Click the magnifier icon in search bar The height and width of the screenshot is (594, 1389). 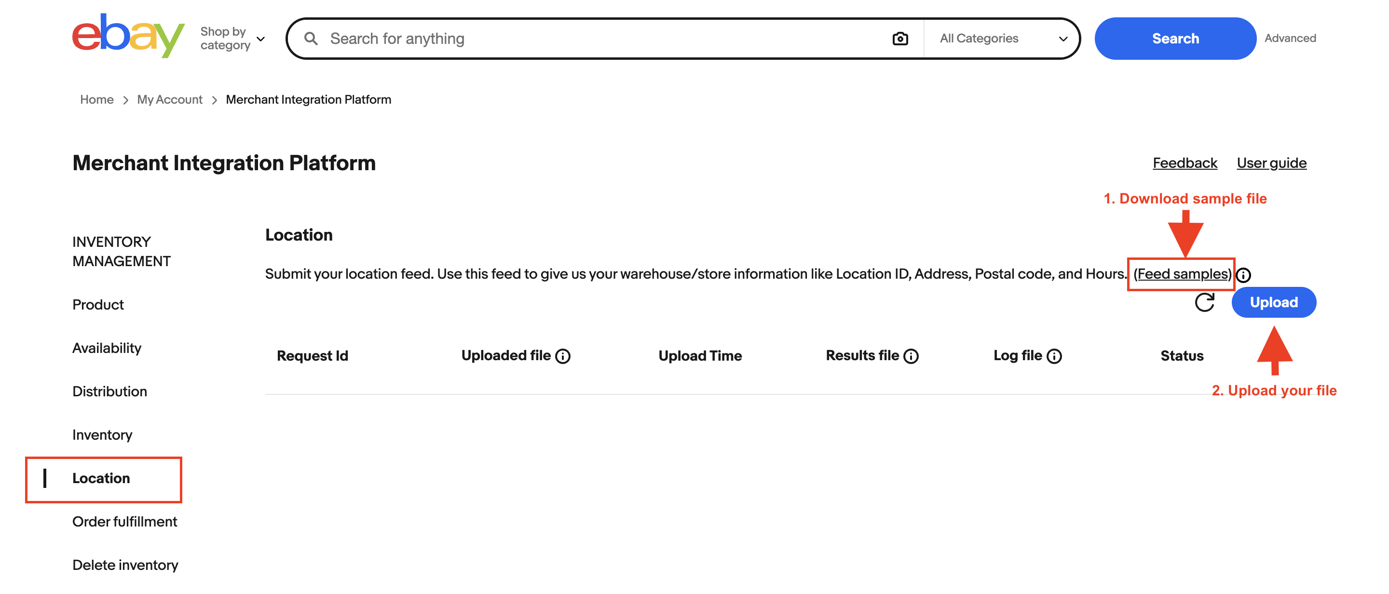(311, 39)
